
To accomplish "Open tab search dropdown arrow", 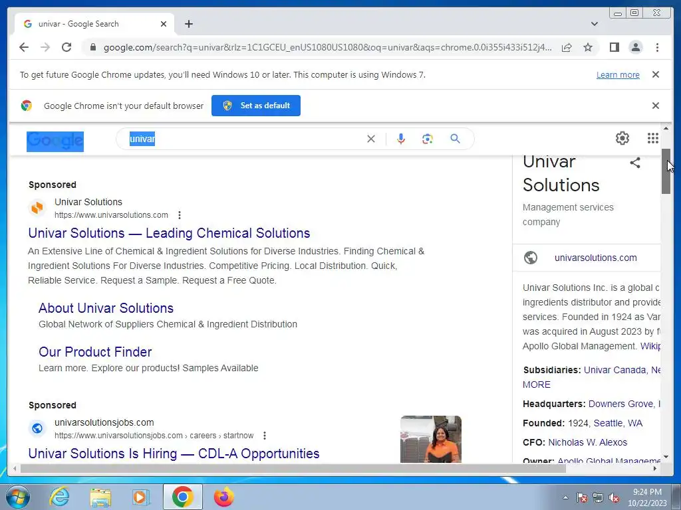I will click(594, 24).
